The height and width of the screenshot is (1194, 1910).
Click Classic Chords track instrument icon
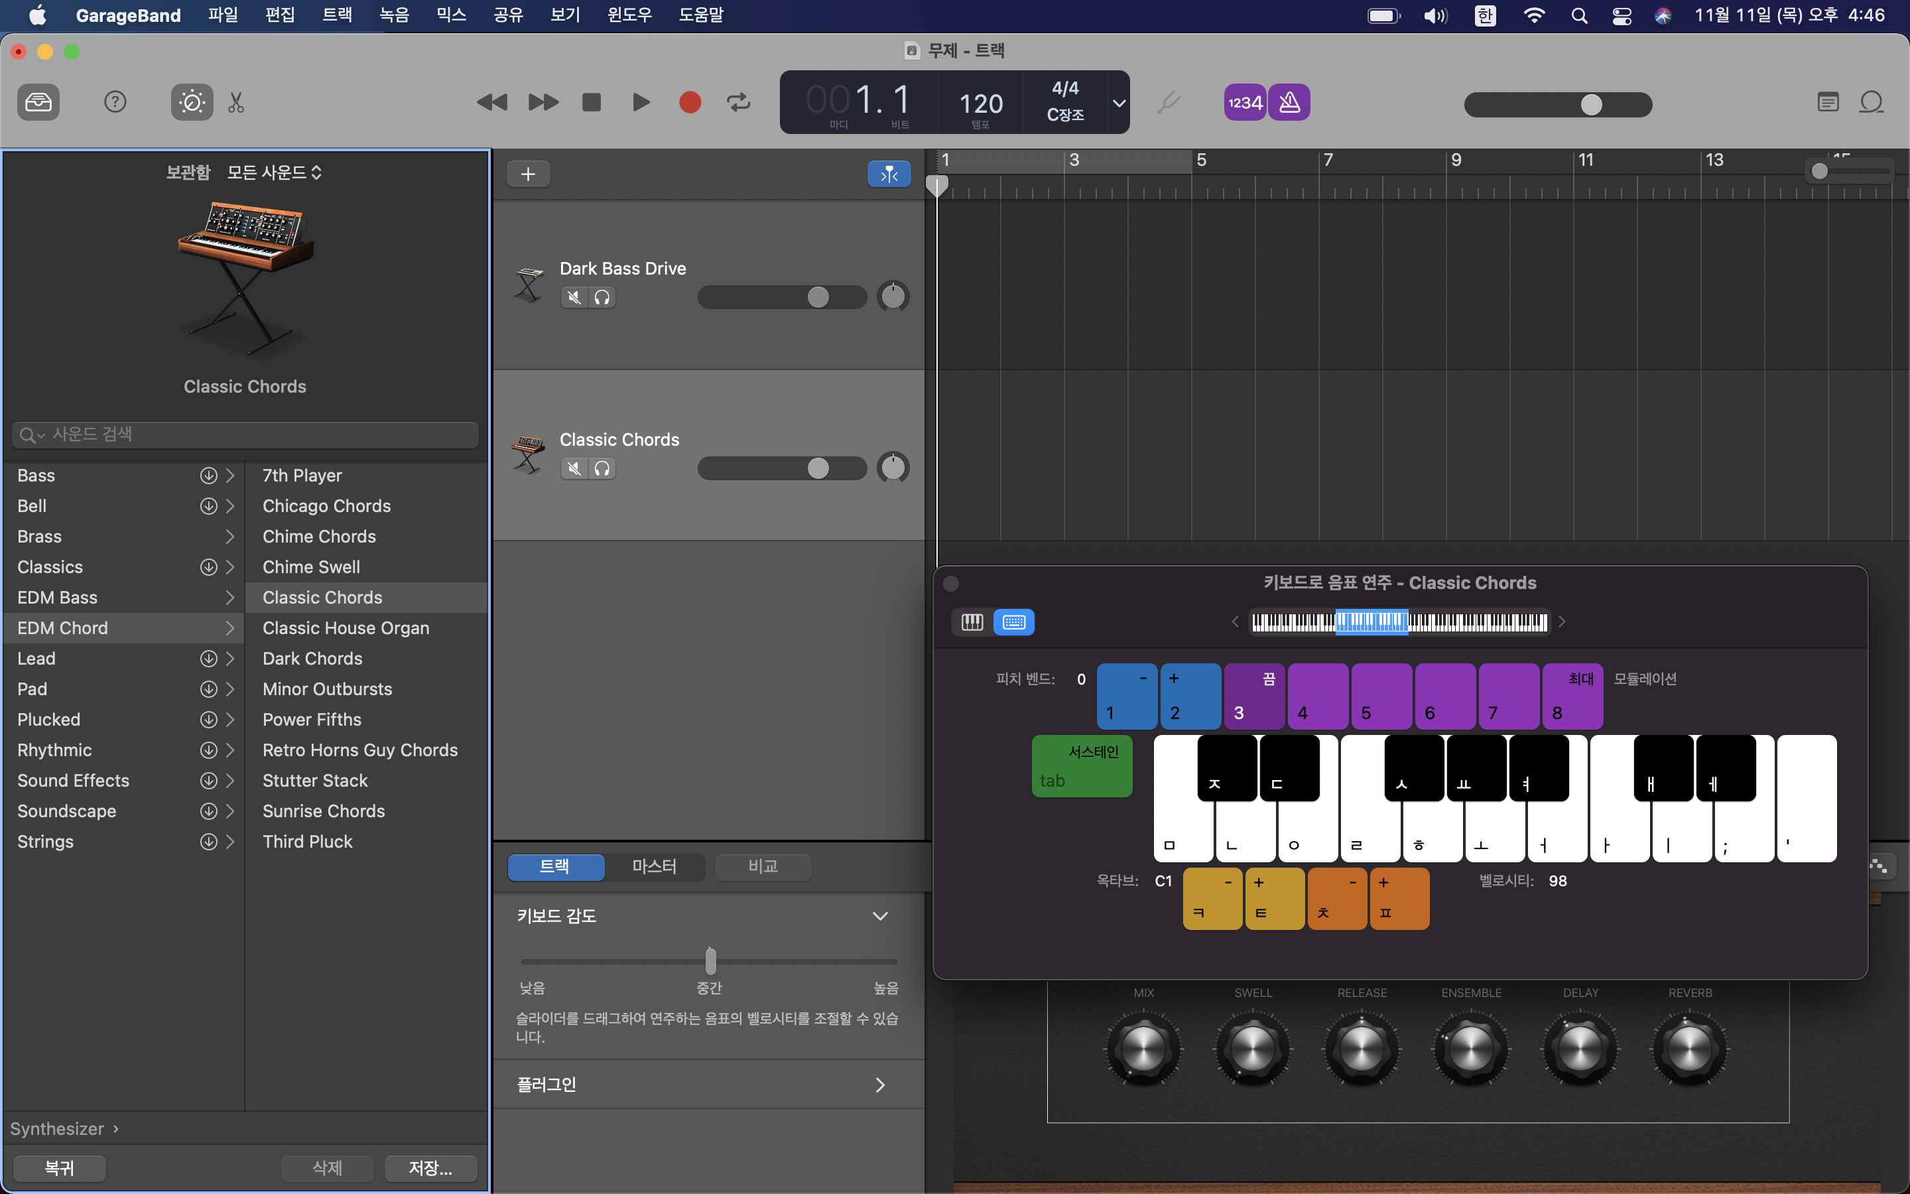coord(528,456)
